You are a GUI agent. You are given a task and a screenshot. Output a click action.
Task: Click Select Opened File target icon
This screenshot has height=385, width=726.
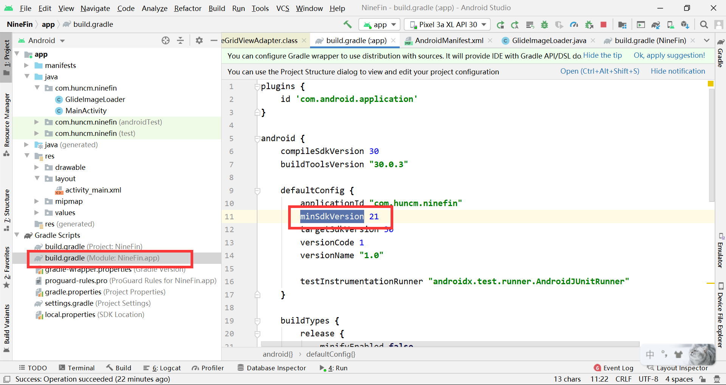click(166, 40)
